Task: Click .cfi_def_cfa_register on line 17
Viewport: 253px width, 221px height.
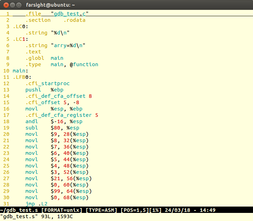Action: click(x=58, y=115)
